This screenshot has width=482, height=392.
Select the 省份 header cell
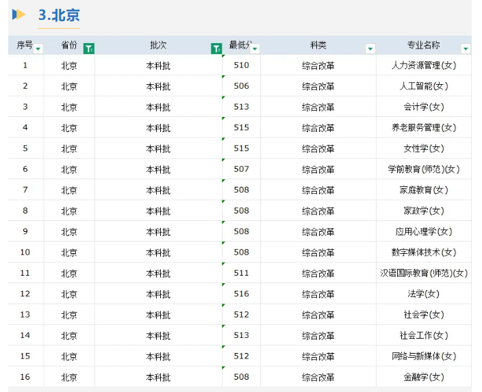(69, 45)
